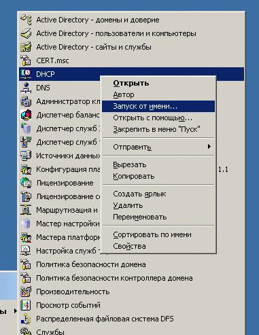Click the CERT.msc icon
The image size is (259, 335).
click(26, 60)
